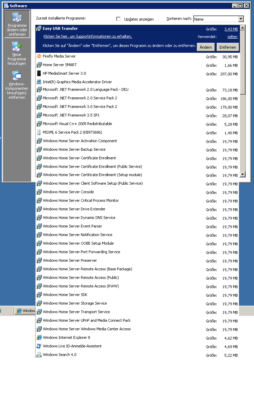Click the 30,95 MB size value
Viewport: 254px width, 418px height.
[230, 57]
